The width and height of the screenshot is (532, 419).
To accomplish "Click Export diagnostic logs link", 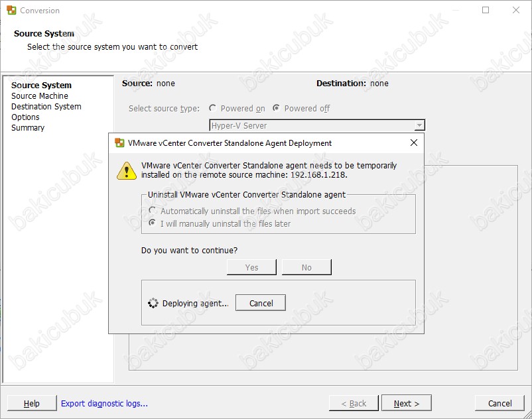I will [x=104, y=403].
